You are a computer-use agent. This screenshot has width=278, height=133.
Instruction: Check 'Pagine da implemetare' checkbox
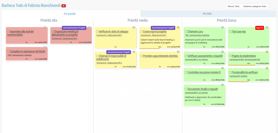coord(230,56)
